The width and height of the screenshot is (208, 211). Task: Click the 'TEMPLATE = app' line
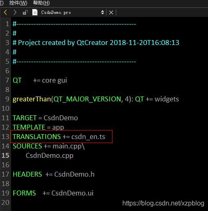click(x=38, y=127)
